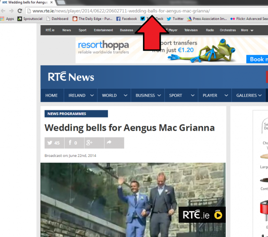Expand the IRELAND menu chevron
The width and height of the screenshot is (268, 237).
click(92, 95)
